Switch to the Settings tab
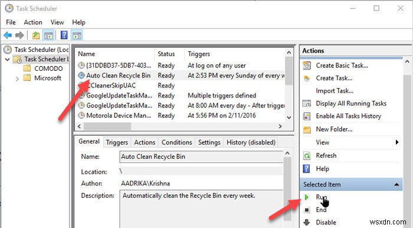413x228 pixels. [x=209, y=142]
